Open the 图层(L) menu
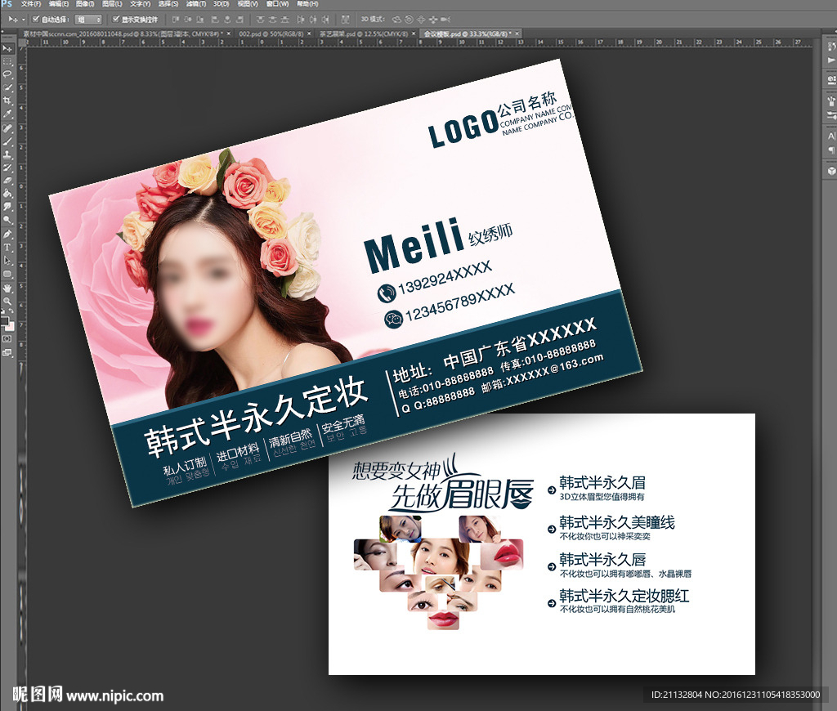The image size is (837, 711). (112, 4)
